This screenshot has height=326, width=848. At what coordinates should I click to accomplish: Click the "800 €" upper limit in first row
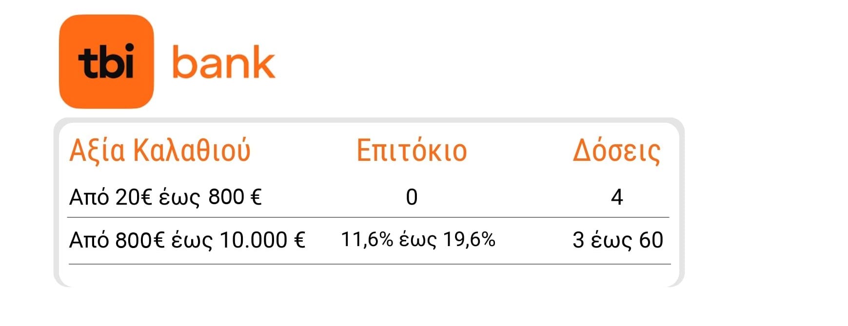235,197
